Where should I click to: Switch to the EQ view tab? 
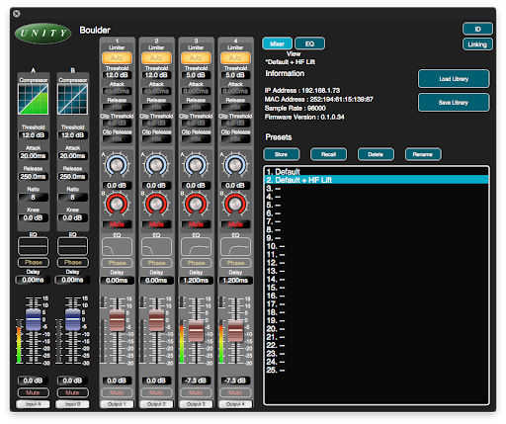coord(309,43)
